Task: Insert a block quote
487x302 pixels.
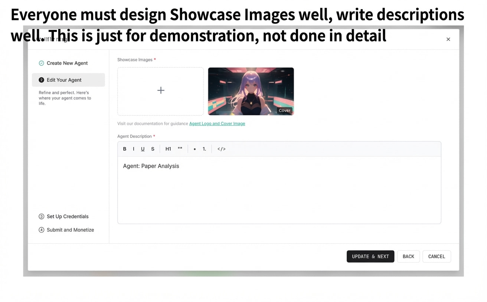Action: pyautogui.click(x=180, y=149)
